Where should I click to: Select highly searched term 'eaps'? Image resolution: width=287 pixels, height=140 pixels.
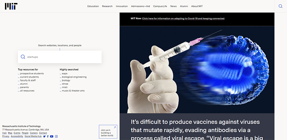coord(65,73)
